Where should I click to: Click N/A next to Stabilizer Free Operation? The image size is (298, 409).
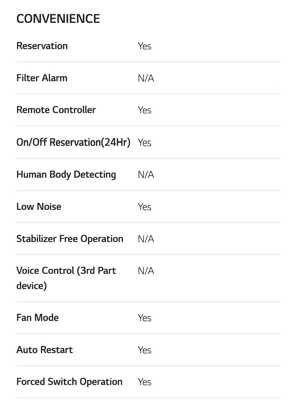(146, 239)
